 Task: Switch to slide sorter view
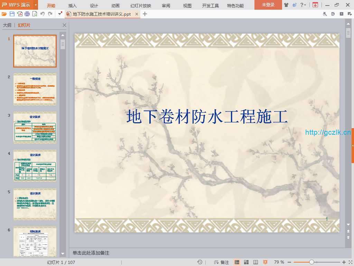[246, 262]
